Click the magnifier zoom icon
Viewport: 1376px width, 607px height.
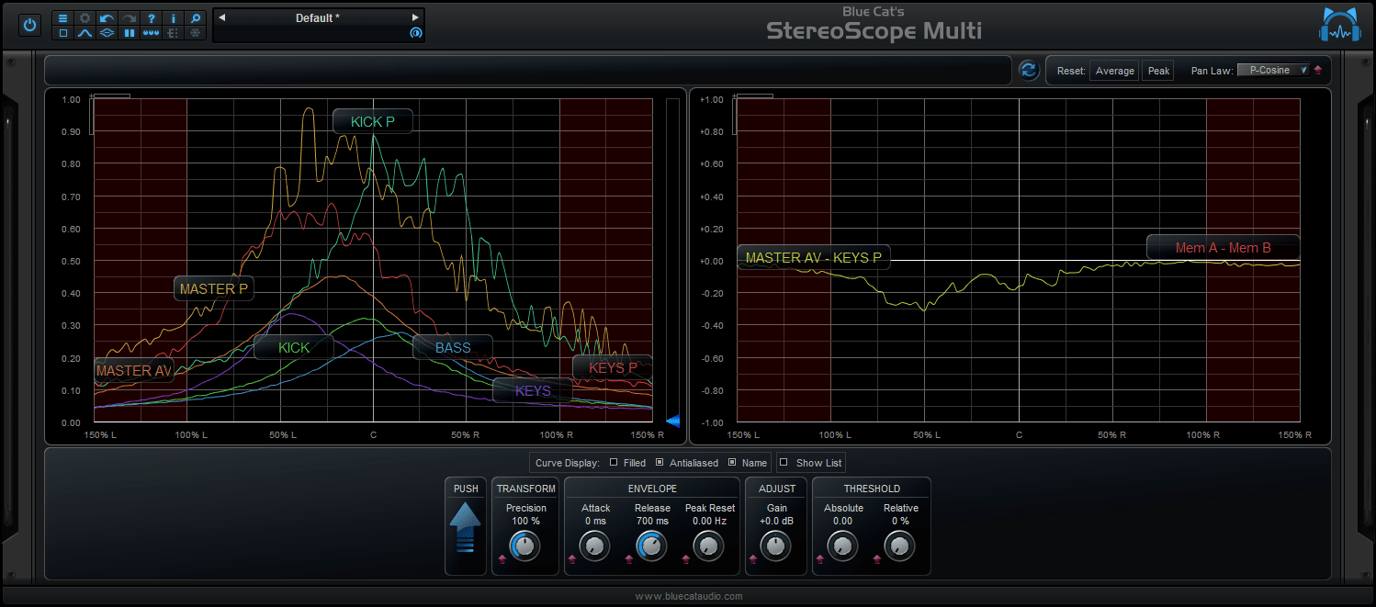pos(196,18)
